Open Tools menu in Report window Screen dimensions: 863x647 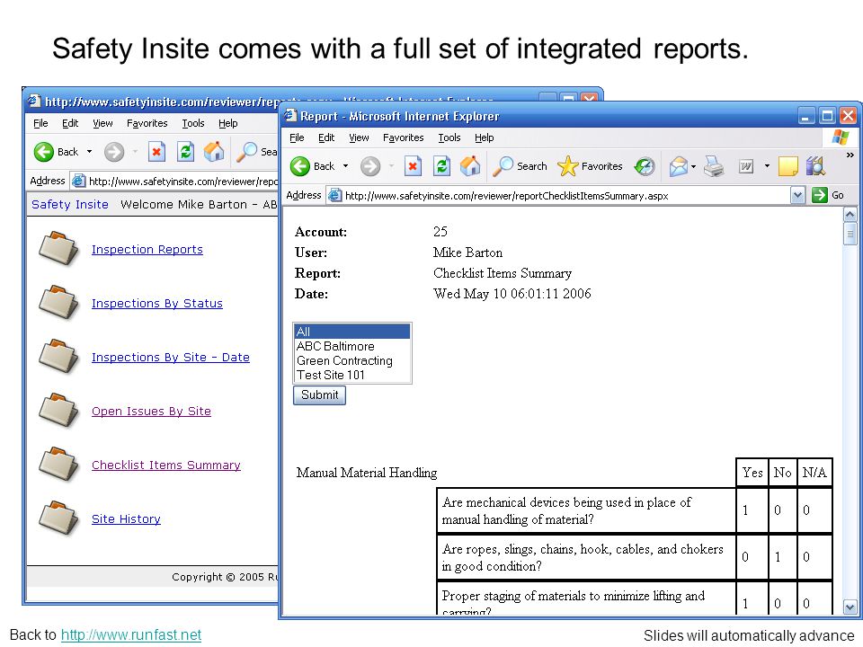449,137
